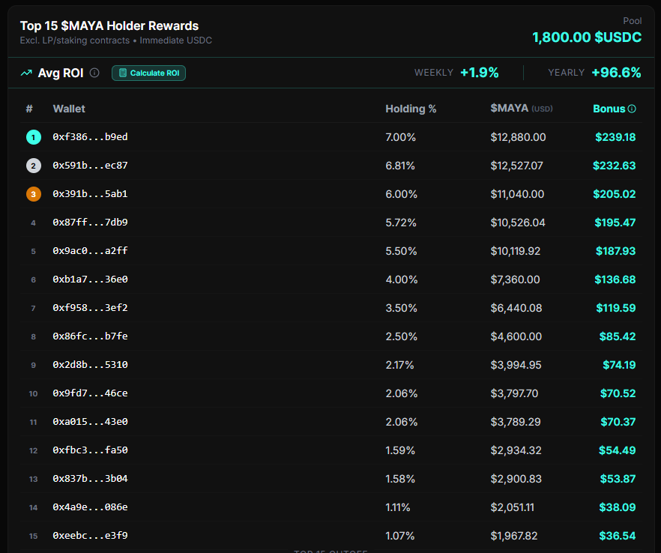Click the $2,051.11 MAYA value

[x=512, y=507]
